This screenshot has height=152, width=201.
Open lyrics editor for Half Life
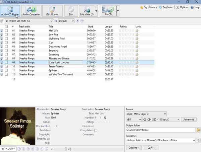(137, 30)
